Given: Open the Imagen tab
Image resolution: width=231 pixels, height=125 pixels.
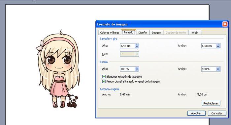Looking at the screenshot, I should [x=156, y=33].
